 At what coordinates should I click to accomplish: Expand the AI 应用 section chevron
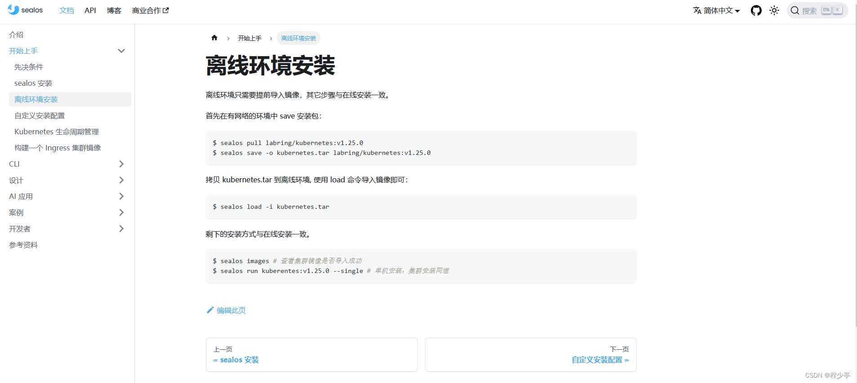[121, 196]
